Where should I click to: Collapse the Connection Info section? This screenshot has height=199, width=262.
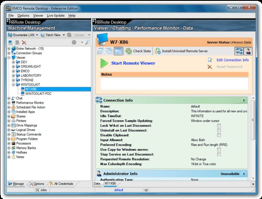point(244,101)
